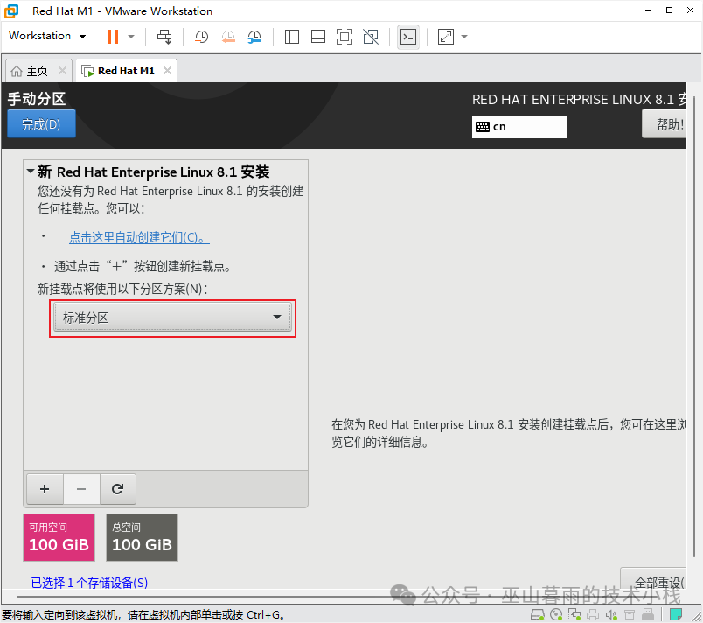Screen dimensions: 703x623
Task: Collapse the Red Hat Enterprise Linux 8.1 安装 section
Action: (31, 171)
